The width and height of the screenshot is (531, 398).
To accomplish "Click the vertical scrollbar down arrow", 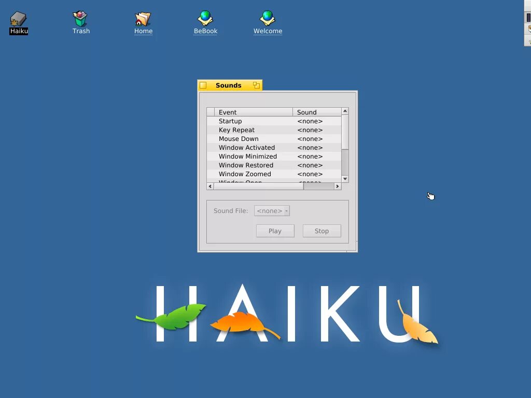I will tap(345, 179).
